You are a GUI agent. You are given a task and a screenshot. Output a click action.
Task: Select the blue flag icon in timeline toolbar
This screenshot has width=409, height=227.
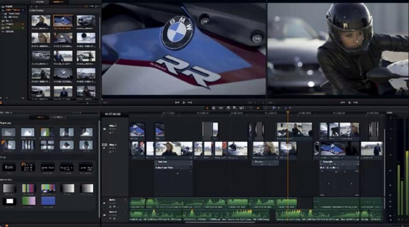pyautogui.click(x=274, y=108)
